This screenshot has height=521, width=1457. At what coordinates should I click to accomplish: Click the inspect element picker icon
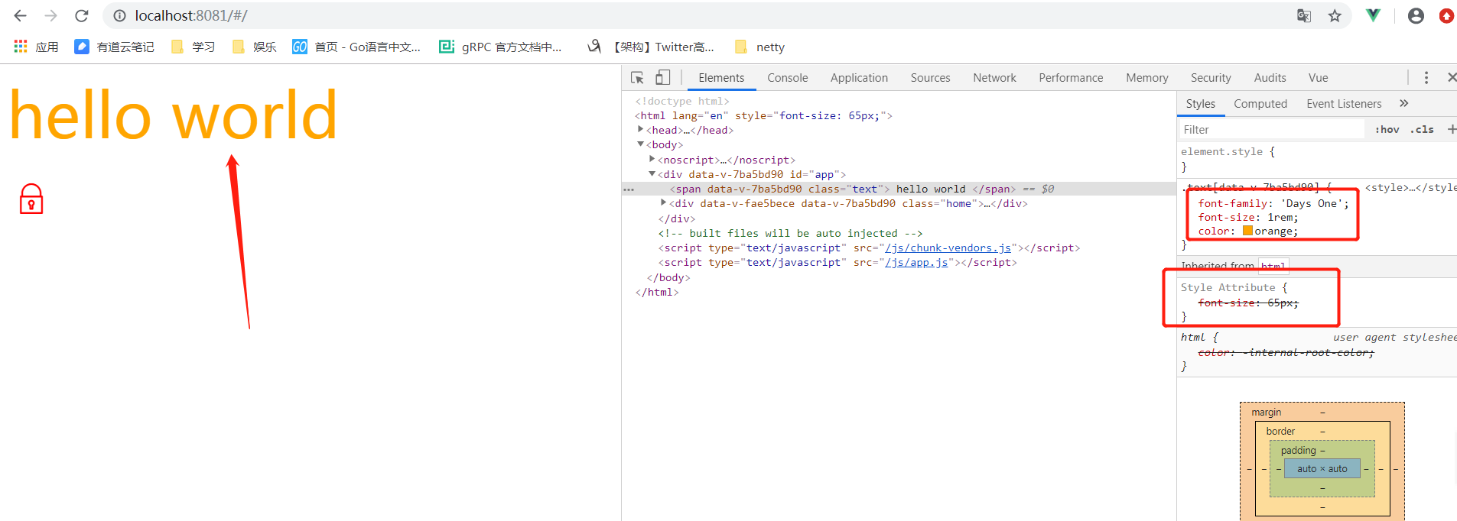point(637,78)
